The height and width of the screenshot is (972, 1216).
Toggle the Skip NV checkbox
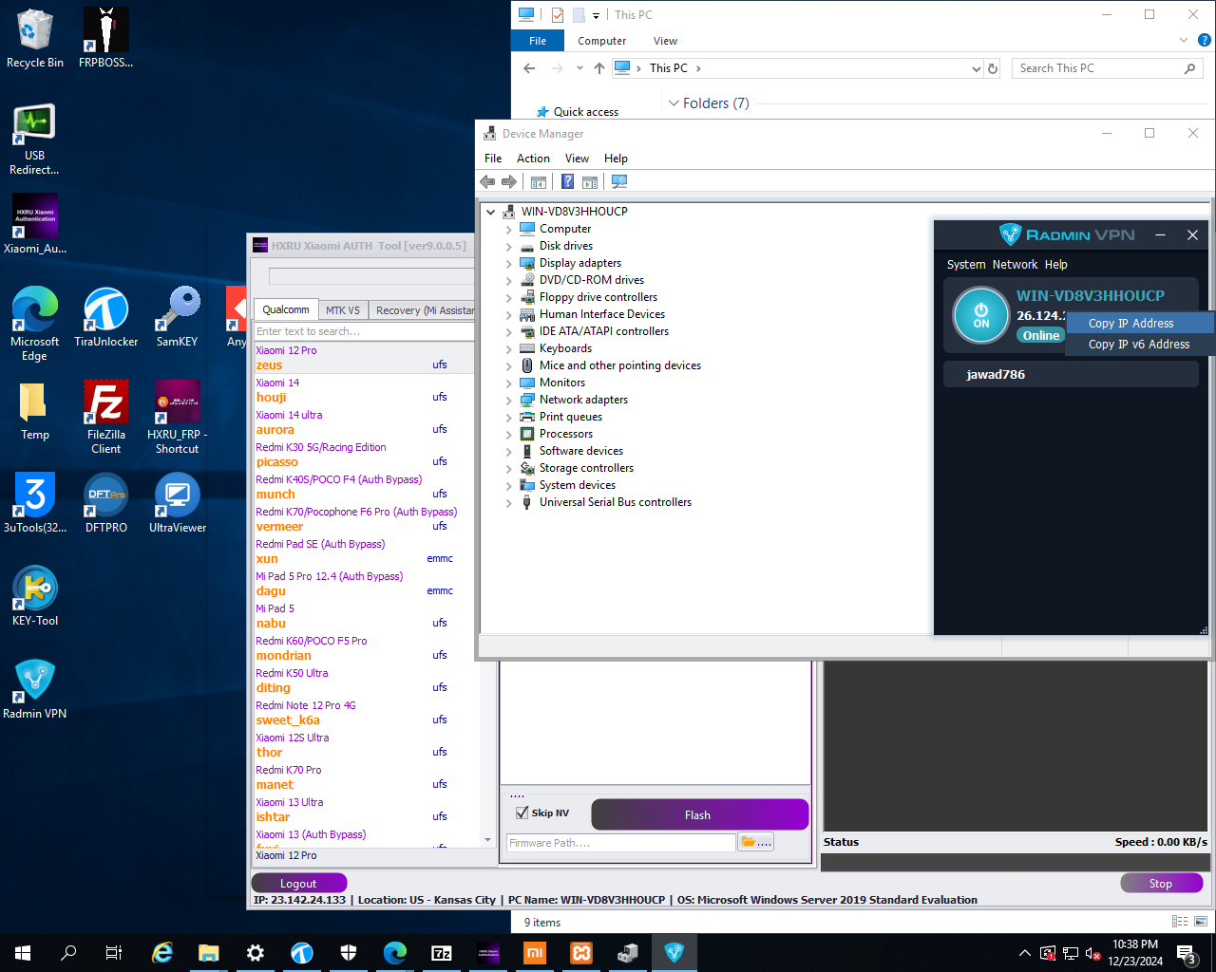[522, 813]
